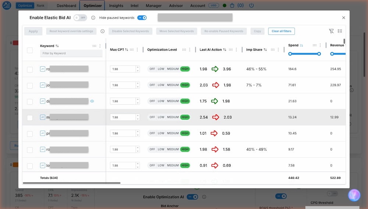Open chart icon for keyword starting 'lo'
The width and height of the screenshot is (368, 209).
[x=42, y=165]
